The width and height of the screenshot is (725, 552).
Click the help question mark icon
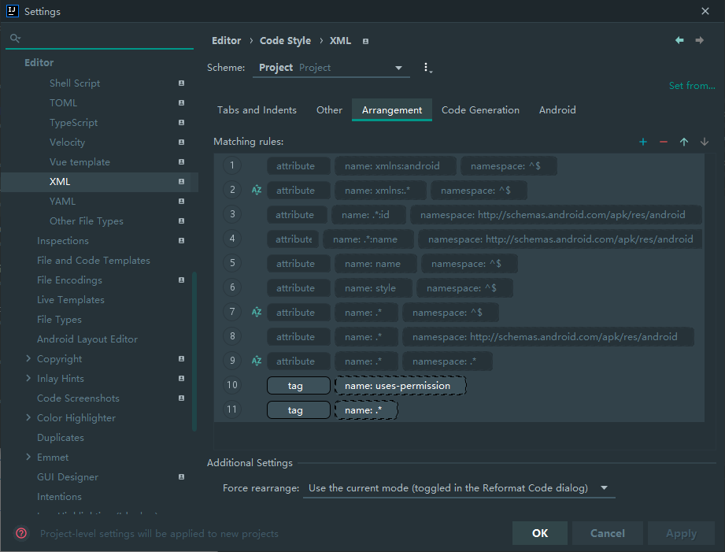(x=21, y=533)
